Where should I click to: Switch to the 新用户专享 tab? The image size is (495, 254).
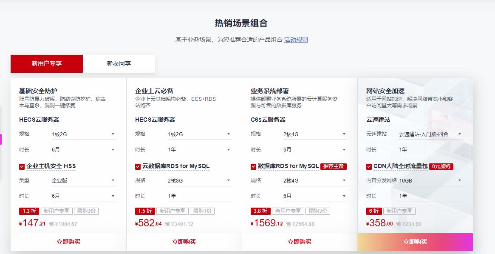47,63
